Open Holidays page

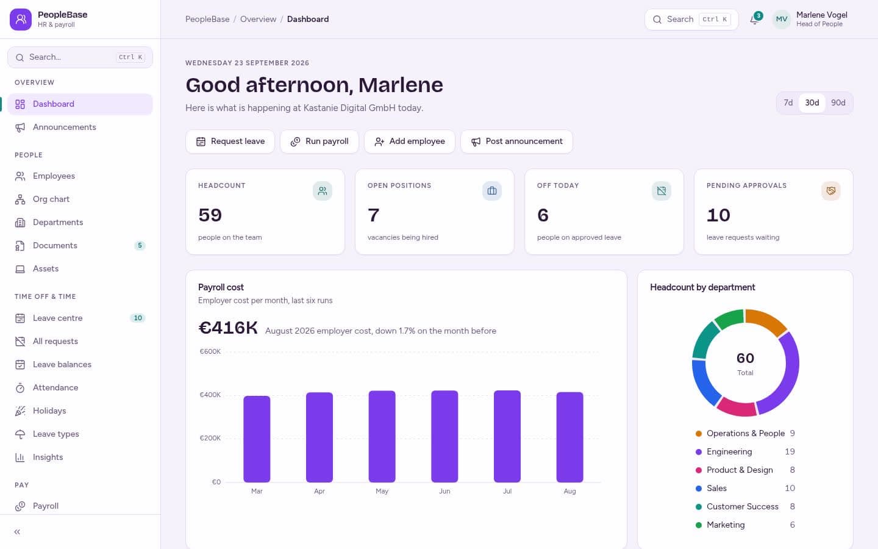click(80, 411)
